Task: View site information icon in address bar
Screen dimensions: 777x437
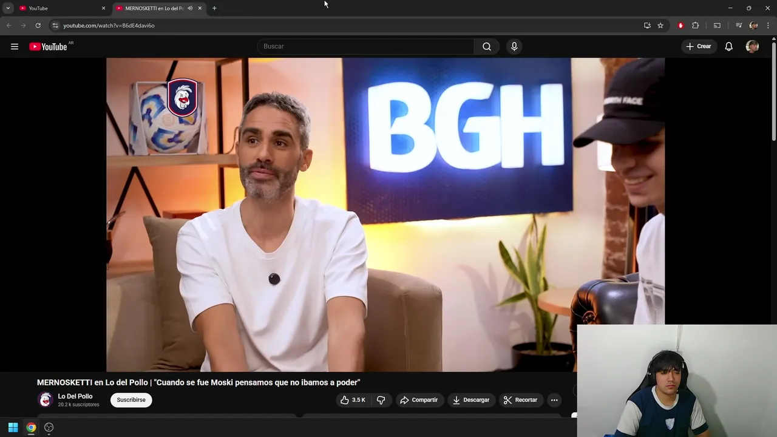Action: point(55,25)
